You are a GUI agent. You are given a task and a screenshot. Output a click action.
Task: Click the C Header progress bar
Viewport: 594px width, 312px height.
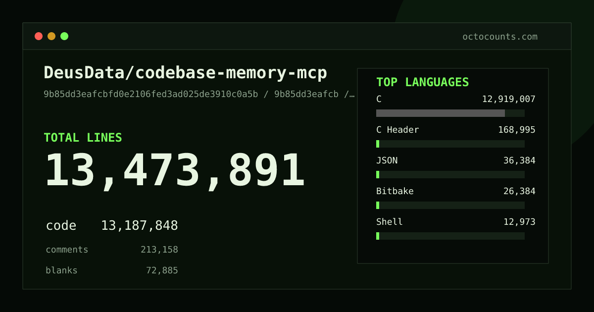(450, 144)
